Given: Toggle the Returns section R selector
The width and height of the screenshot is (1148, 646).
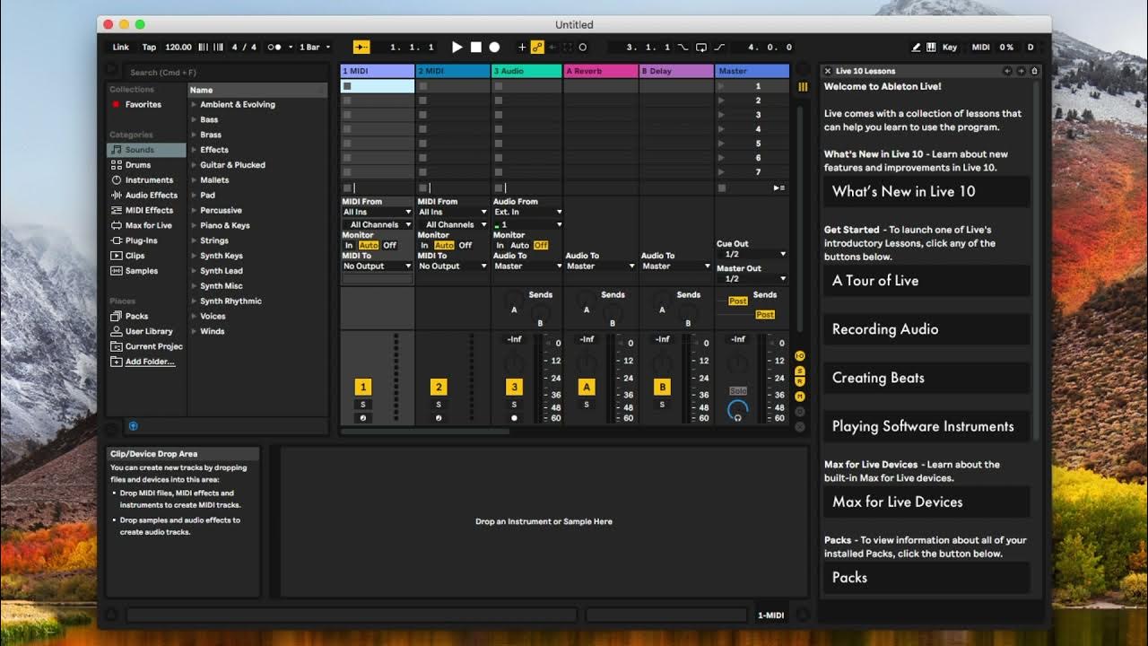Looking at the screenshot, I should (800, 383).
